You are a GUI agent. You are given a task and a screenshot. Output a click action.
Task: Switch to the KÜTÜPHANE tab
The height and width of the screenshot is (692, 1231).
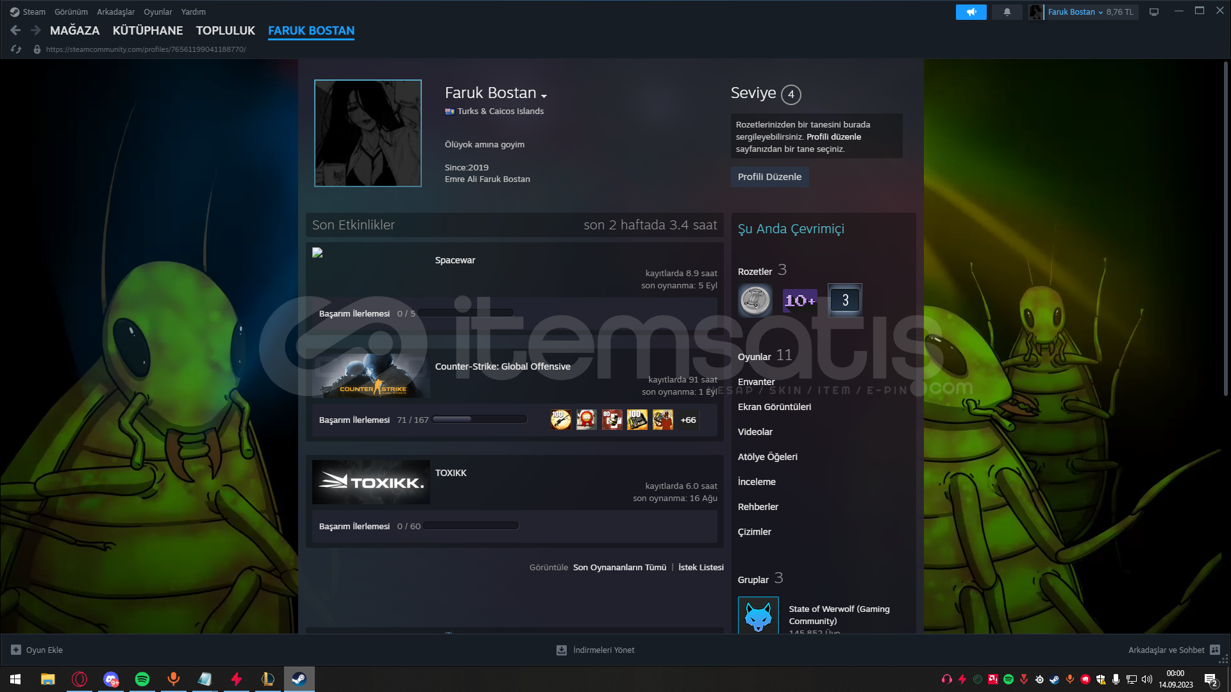(x=147, y=30)
